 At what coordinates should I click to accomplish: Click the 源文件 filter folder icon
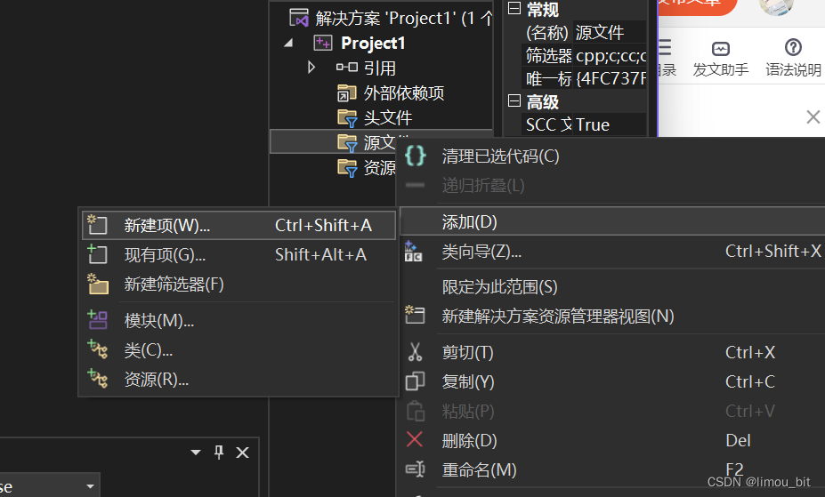pos(348,142)
